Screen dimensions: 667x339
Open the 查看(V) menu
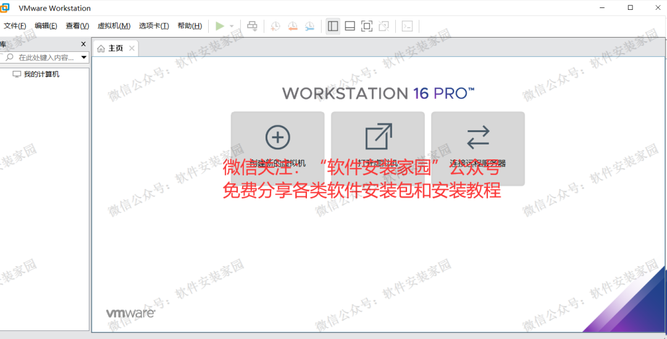(77, 26)
